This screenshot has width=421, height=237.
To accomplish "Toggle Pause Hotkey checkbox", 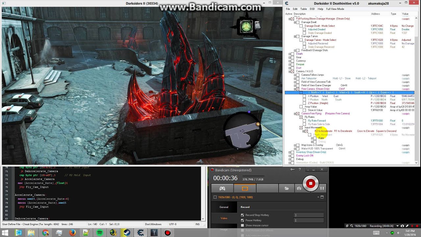I will [x=242, y=220].
